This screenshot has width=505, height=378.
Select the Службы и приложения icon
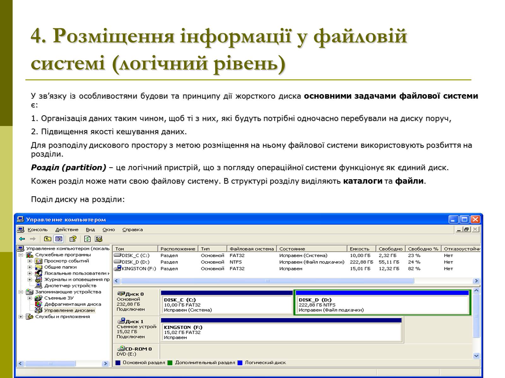(x=30, y=317)
